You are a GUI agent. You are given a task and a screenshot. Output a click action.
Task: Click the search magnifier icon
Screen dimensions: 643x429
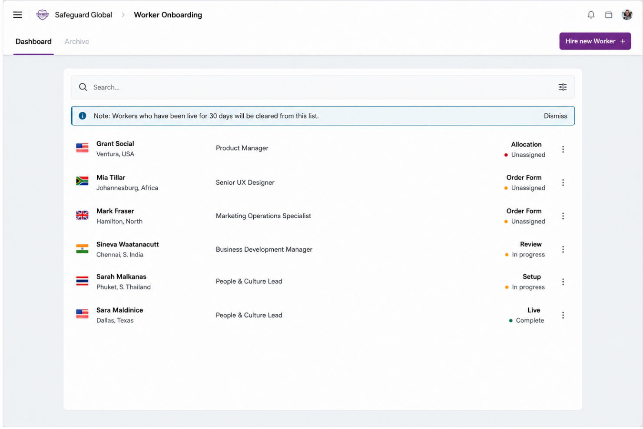(x=83, y=87)
